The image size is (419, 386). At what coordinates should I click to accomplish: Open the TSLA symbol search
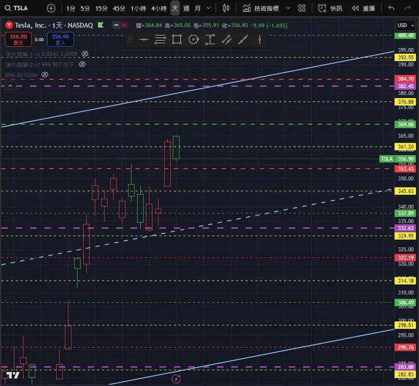tap(16, 8)
